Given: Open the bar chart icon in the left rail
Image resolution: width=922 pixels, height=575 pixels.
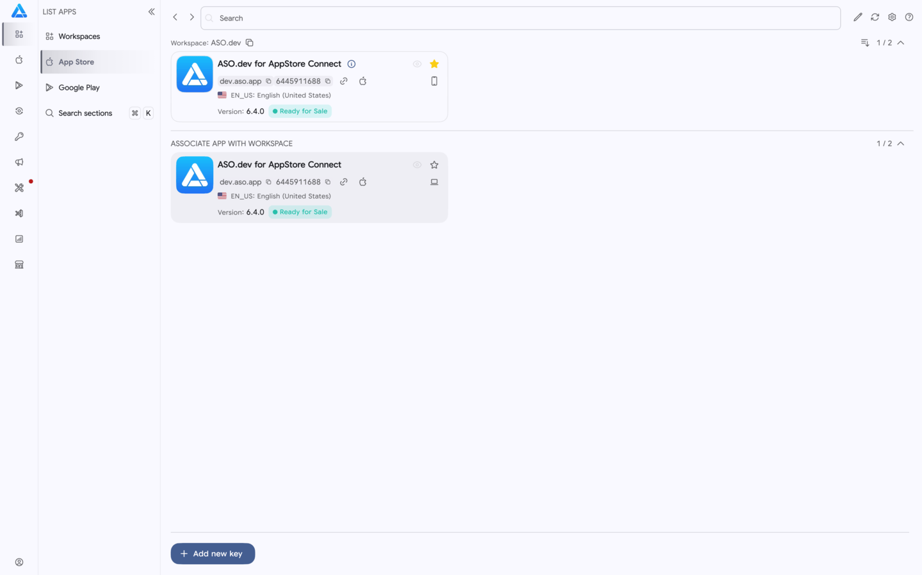Looking at the screenshot, I should [x=19, y=239].
